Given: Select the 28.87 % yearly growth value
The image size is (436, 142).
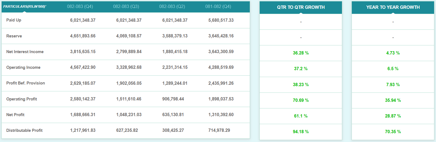Looking at the screenshot, I should coord(393,116).
